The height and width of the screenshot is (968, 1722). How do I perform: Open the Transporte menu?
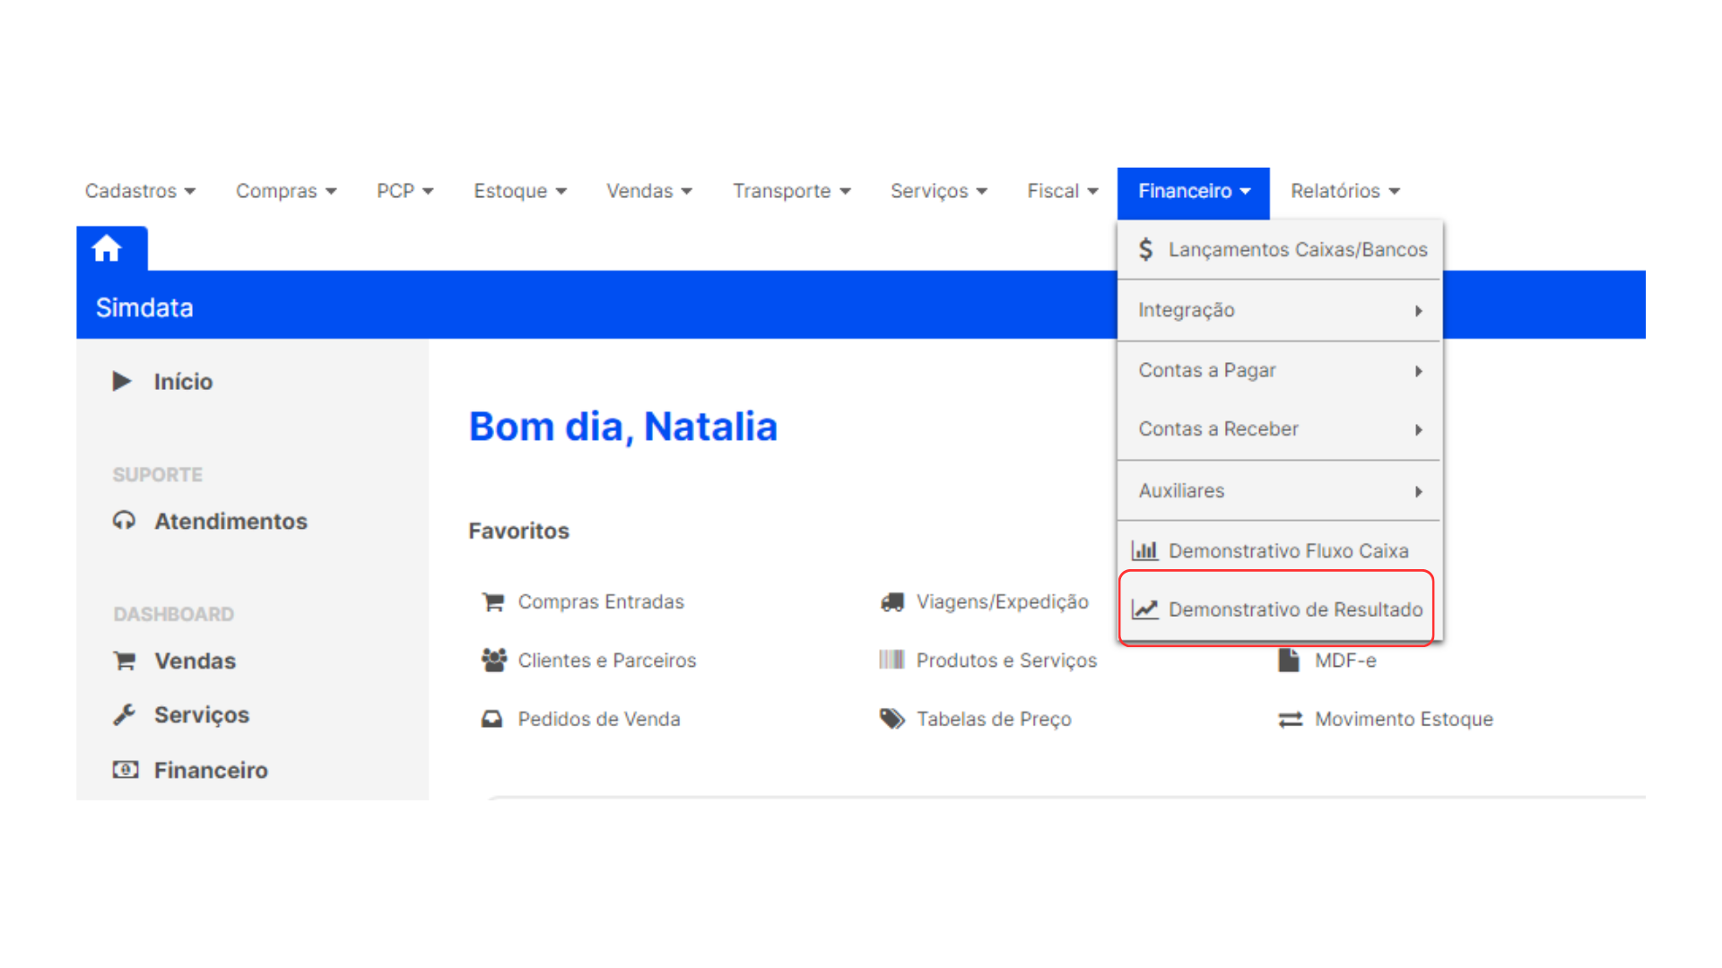click(790, 191)
